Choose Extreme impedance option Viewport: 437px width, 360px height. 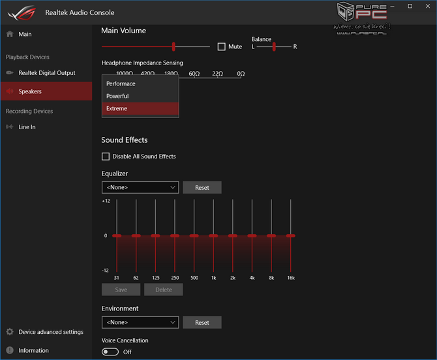pyautogui.click(x=140, y=108)
